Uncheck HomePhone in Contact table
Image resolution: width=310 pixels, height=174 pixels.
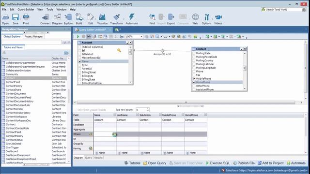[x=194, y=82]
